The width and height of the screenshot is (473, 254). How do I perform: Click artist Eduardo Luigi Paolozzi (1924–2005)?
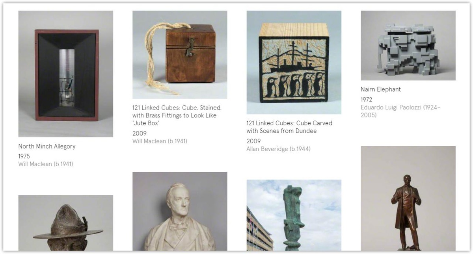pos(400,111)
